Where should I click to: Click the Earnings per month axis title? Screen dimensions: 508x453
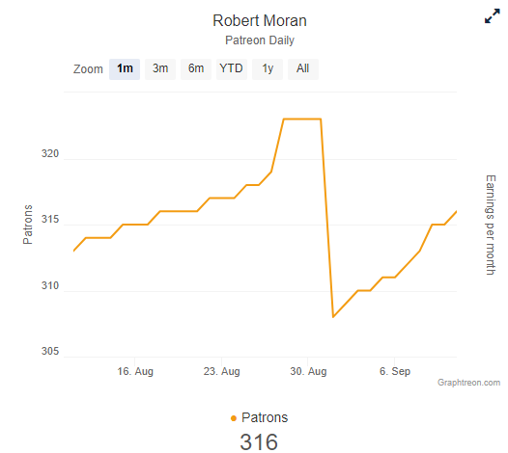tap(491, 225)
